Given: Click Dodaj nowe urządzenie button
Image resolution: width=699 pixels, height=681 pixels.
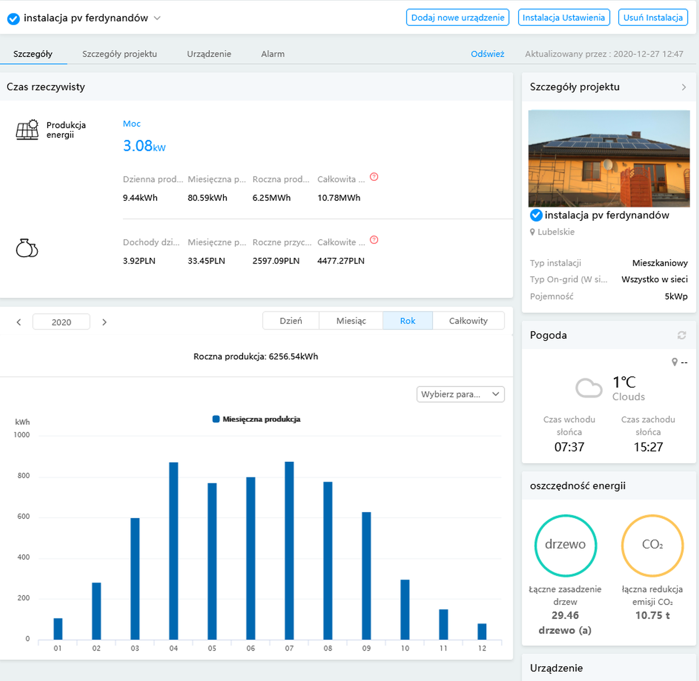Looking at the screenshot, I should click(x=457, y=17).
